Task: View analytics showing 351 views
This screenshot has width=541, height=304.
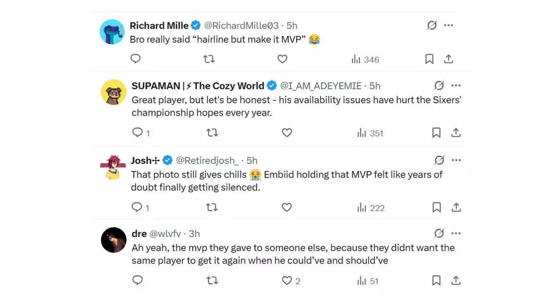Action: pos(370,133)
